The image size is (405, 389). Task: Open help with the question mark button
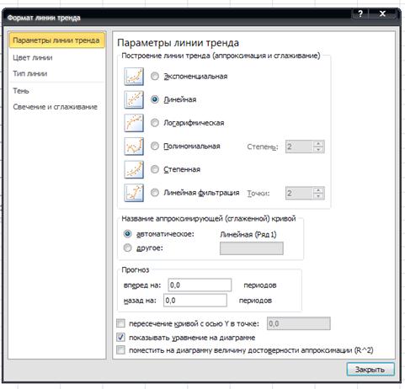click(x=360, y=13)
